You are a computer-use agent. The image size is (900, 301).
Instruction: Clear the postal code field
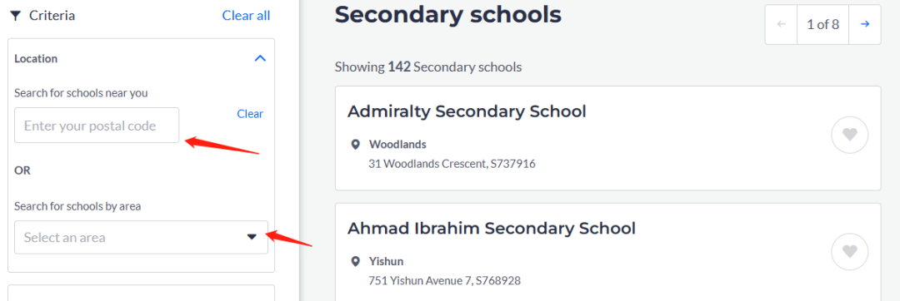[250, 114]
